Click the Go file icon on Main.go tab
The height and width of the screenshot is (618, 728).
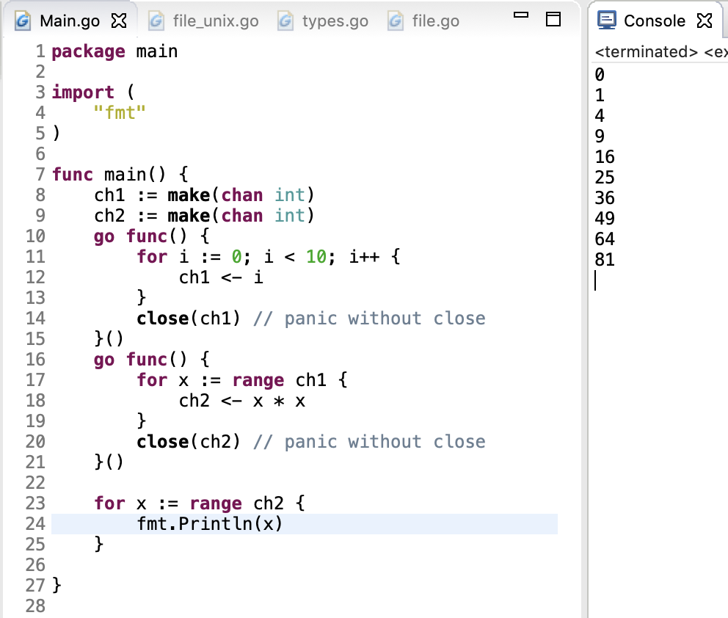(23, 21)
